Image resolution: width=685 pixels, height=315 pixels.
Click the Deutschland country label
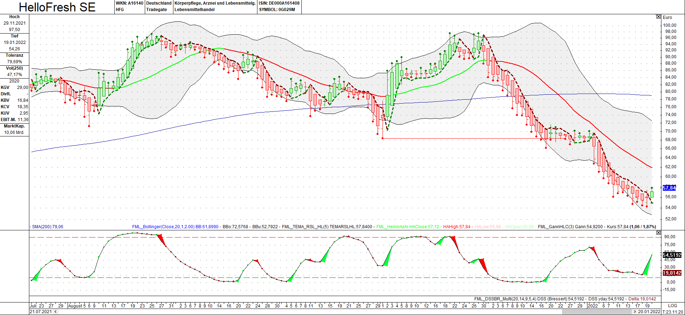tap(159, 3)
